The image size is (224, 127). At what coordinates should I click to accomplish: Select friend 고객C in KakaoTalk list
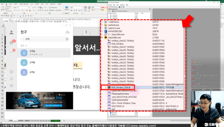pos(44,72)
